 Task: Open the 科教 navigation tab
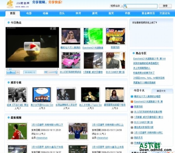point(128,13)
